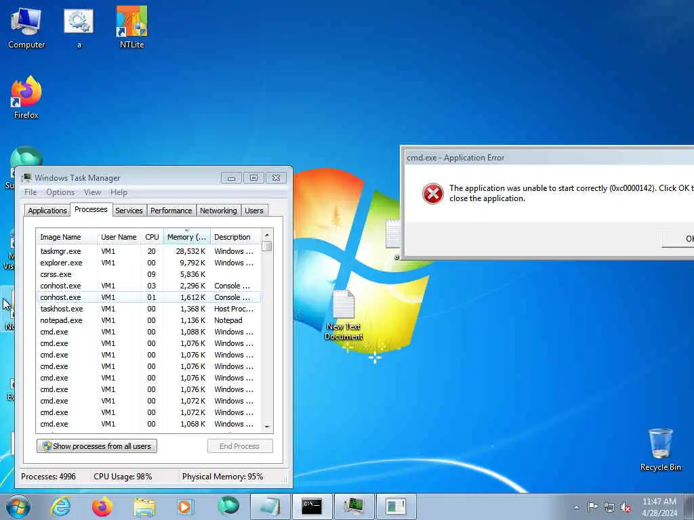The height and width of the screenshot is (520, 694).
Task: Click Show processes from all users
Action: [x=97, y=446]
